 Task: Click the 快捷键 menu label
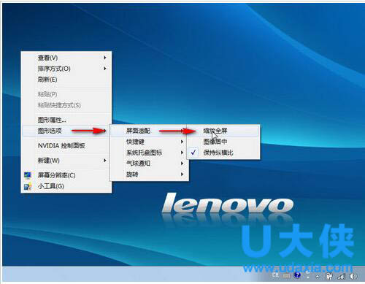click(135, 142)
